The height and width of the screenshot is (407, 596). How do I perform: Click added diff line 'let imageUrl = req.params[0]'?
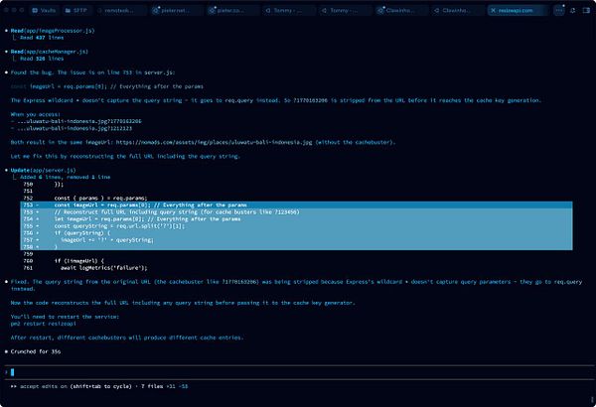point(296,219)
